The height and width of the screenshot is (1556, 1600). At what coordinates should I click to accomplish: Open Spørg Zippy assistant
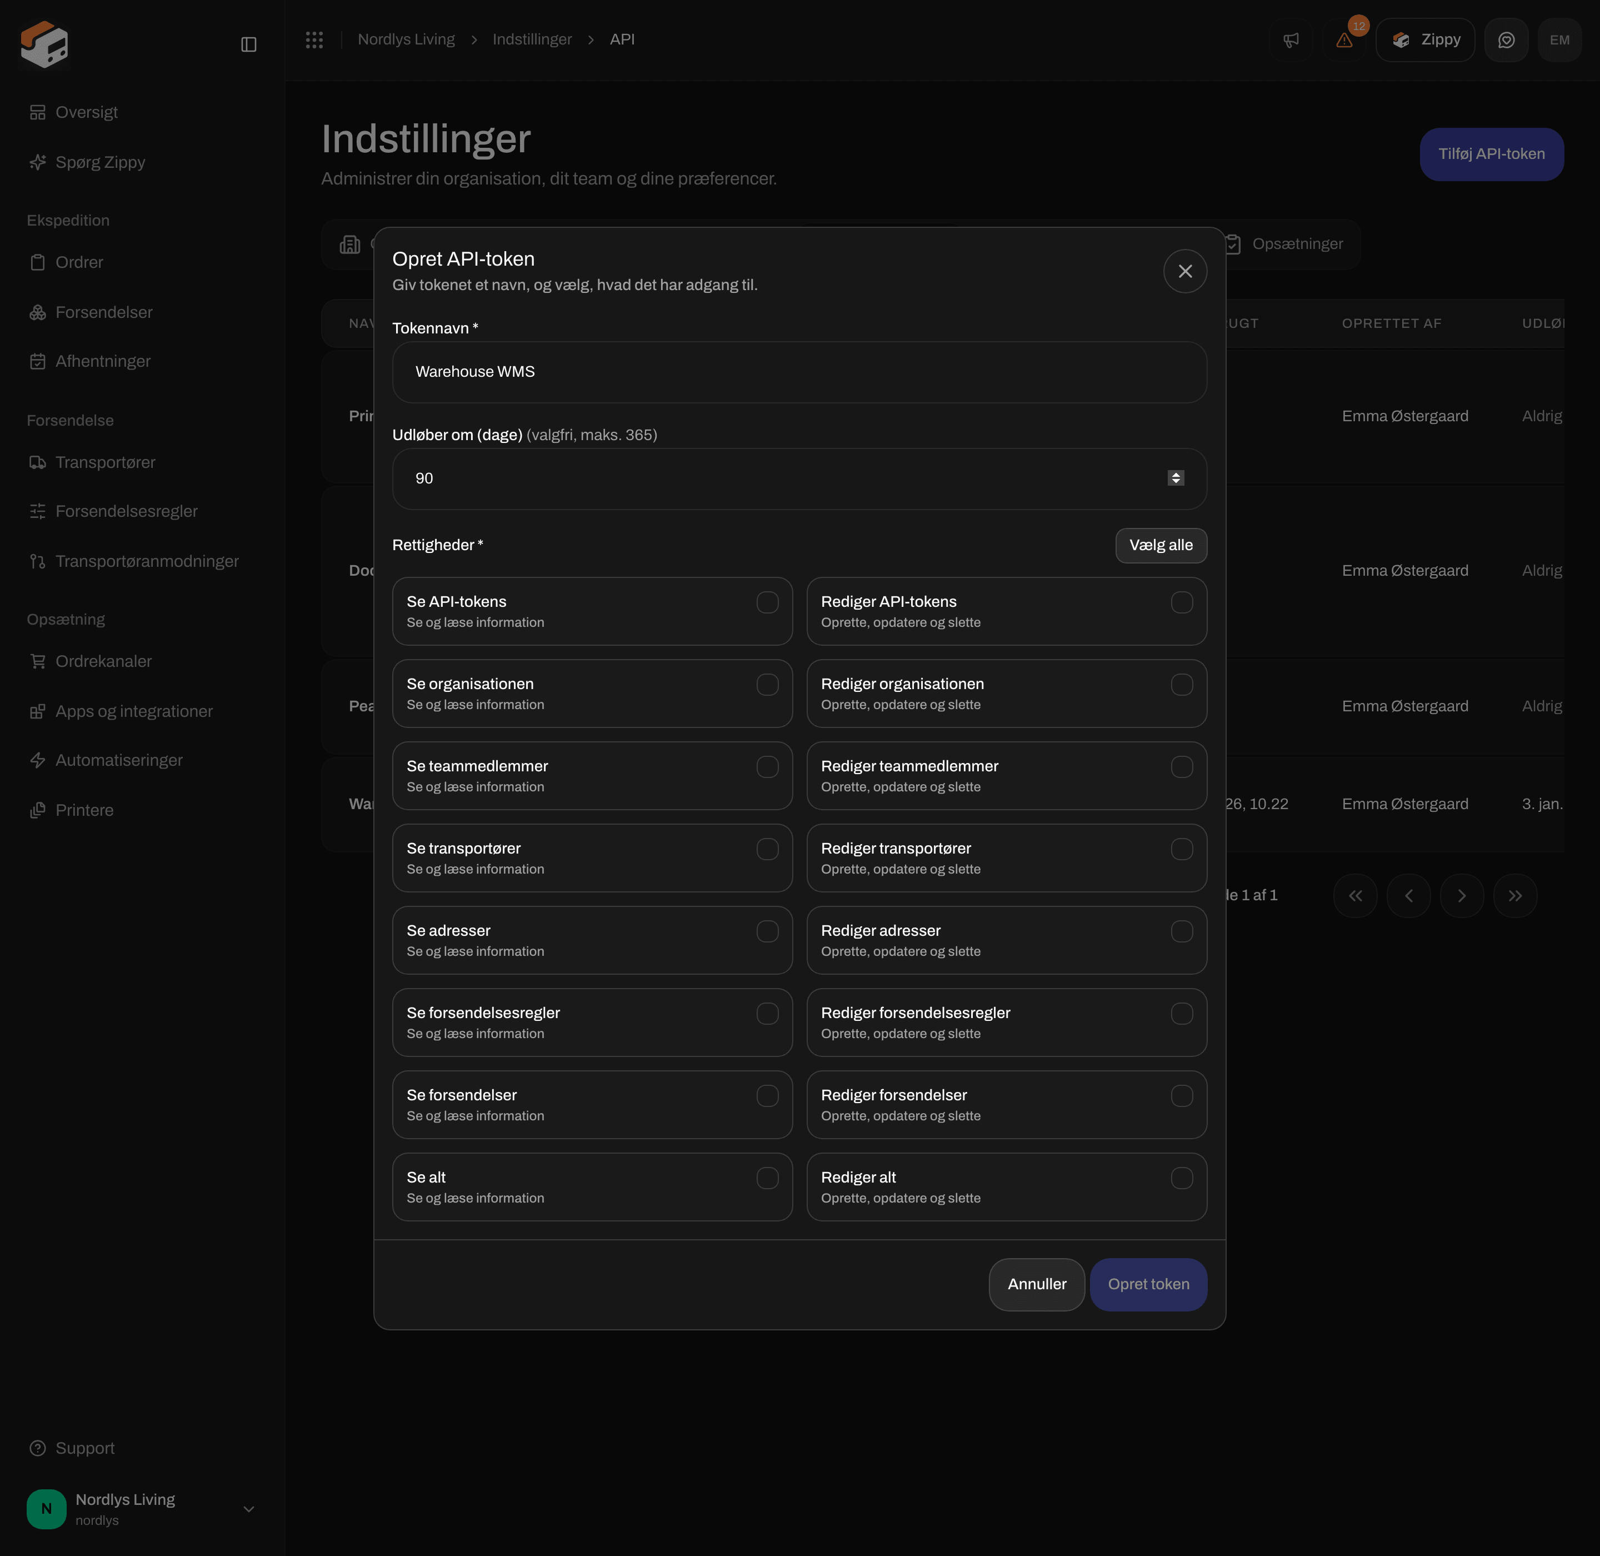87,162
